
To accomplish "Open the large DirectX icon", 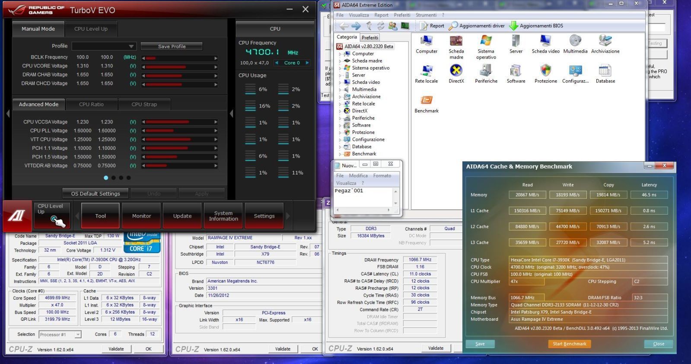I will [x=456, y=74].
